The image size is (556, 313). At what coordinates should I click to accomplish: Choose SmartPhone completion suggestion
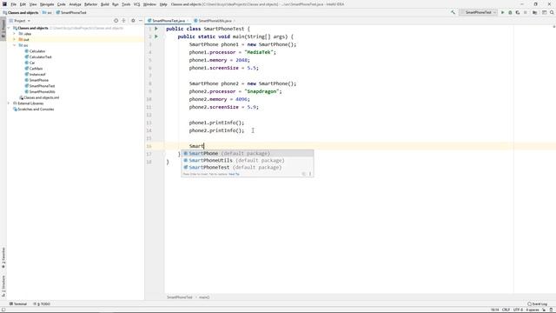click(247, 153)
